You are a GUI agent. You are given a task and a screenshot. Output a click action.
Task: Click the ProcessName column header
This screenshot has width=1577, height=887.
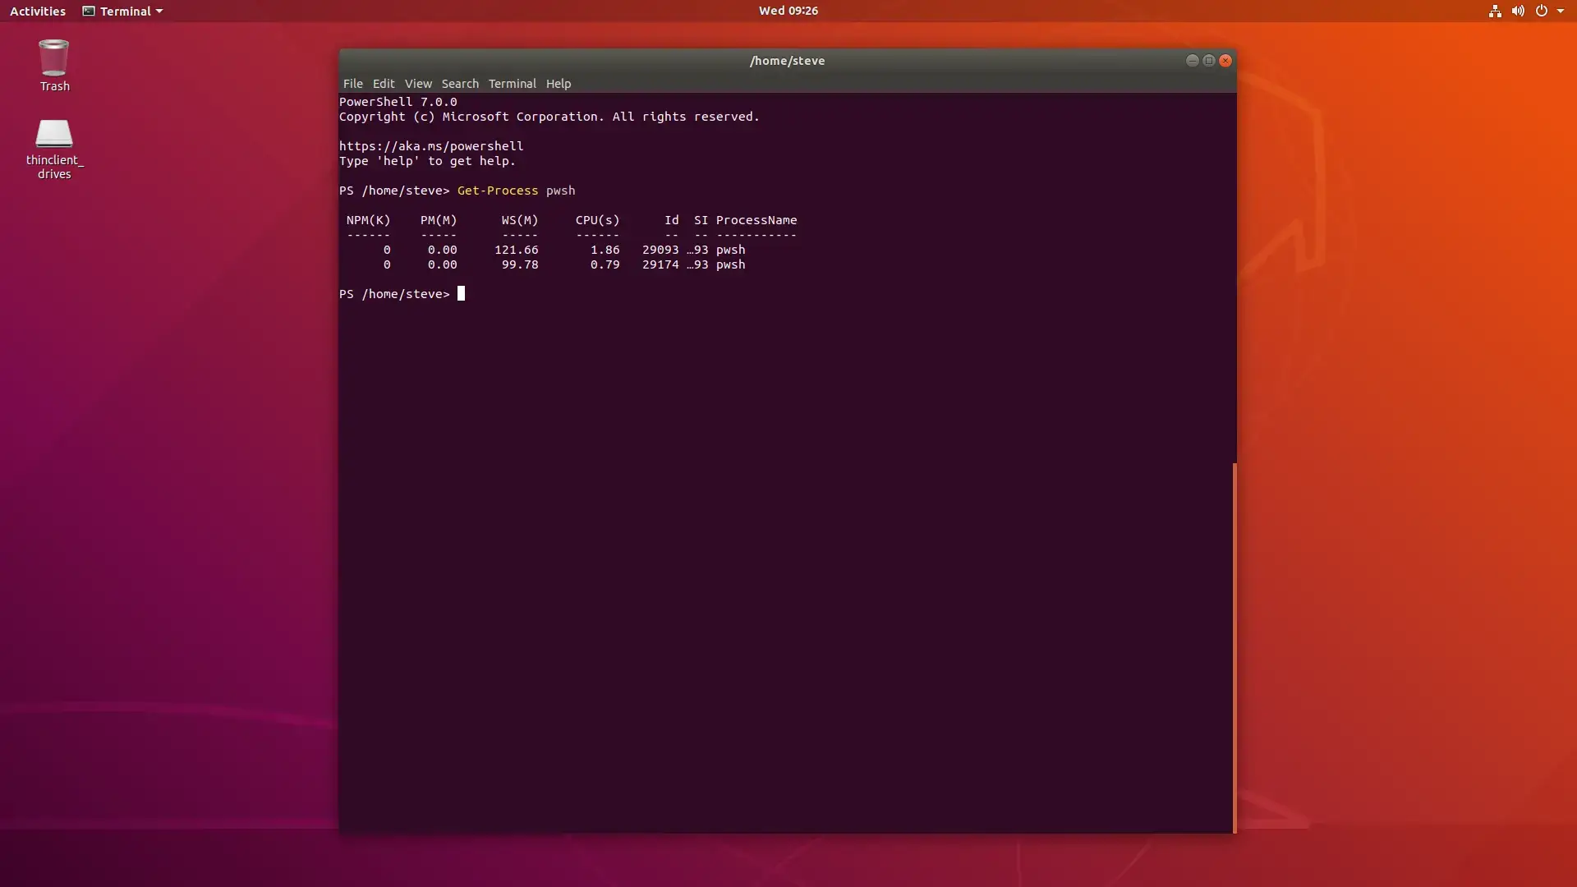(756, 220)
